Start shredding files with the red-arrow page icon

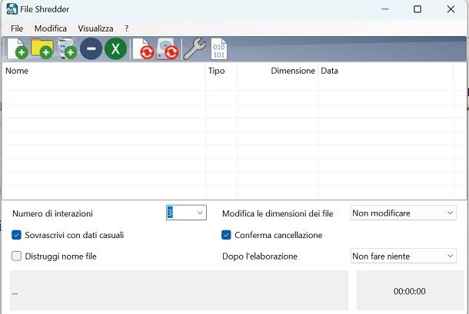(143, 48)
